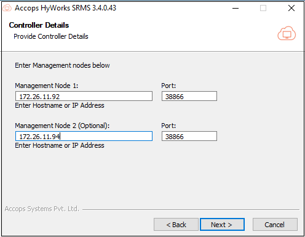Click the Accops cloud icon in title bar

7,8
